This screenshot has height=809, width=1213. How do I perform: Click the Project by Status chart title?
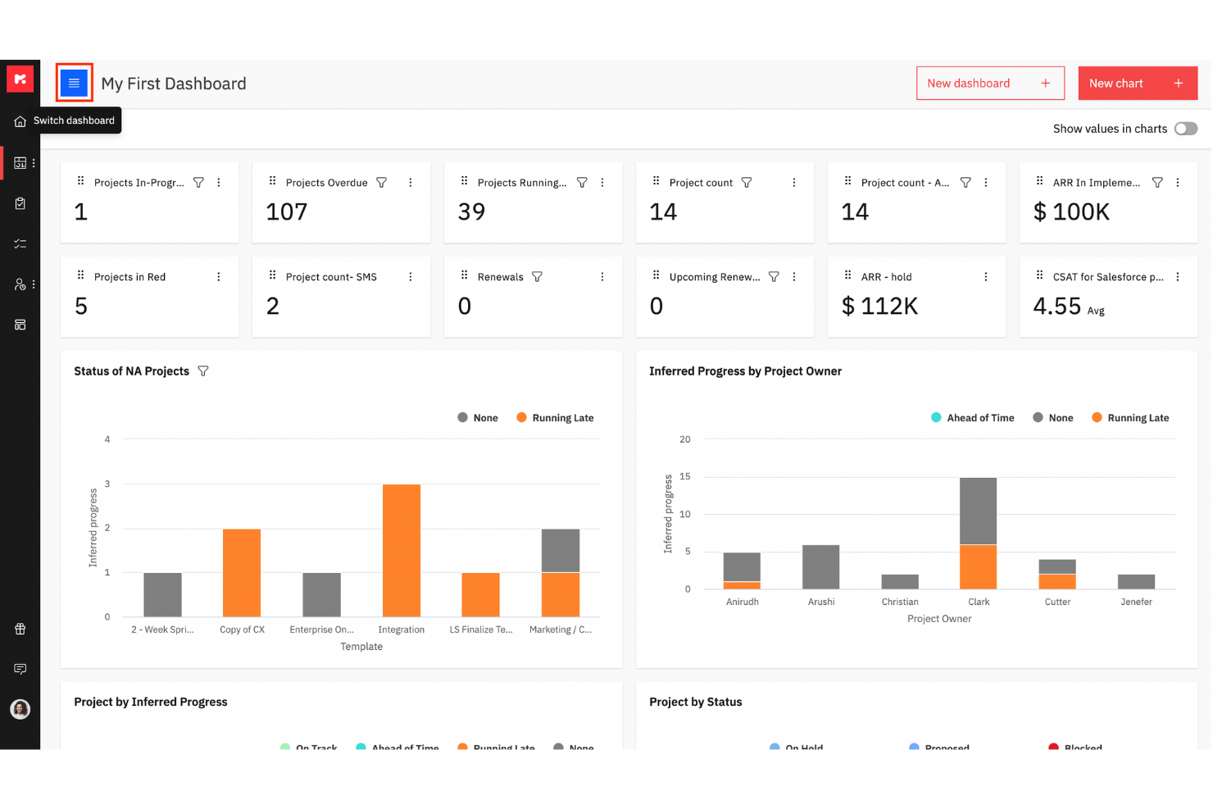696,702
